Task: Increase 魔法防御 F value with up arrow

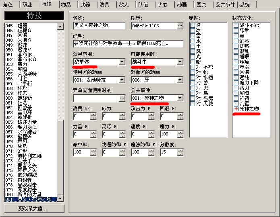Action: pos(151,151)
